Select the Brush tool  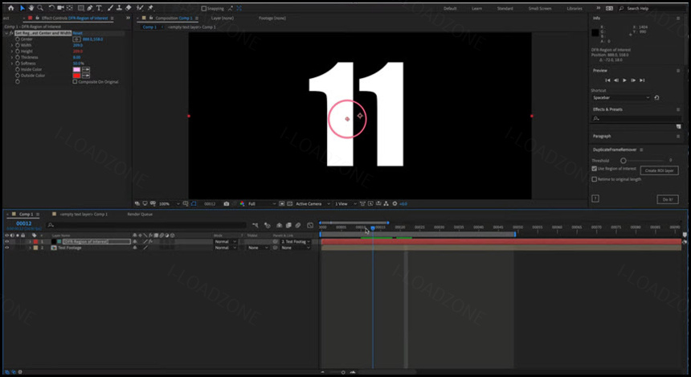click(110, 8)
